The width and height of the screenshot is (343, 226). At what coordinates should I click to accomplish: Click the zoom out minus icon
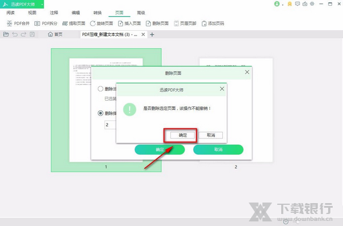[286, 221]
